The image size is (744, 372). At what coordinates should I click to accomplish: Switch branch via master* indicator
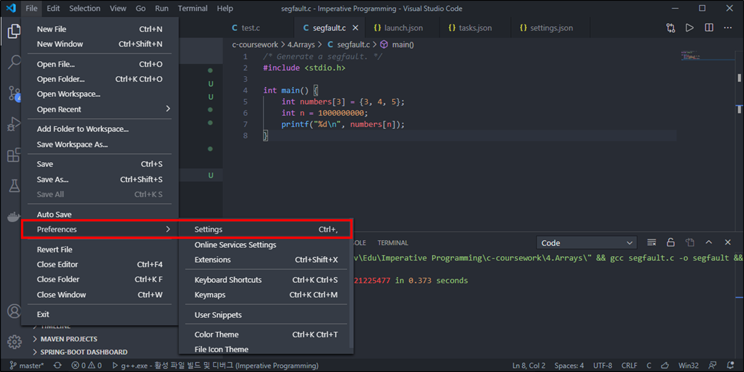(x=27, y=365)
